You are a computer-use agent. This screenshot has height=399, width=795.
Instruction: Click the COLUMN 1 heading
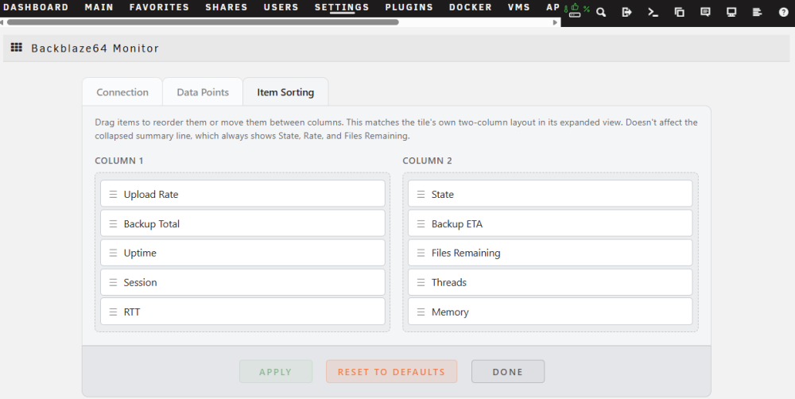click(x=119, y=161)
